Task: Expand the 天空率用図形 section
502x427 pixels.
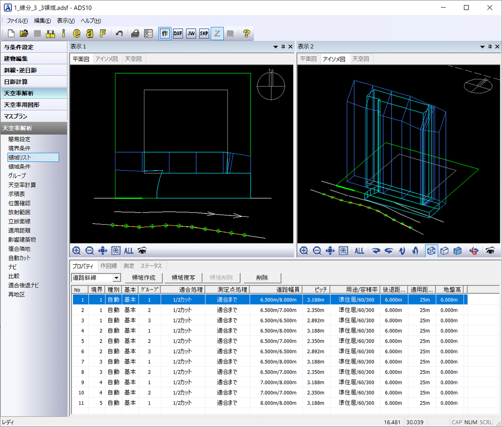Action: pos(33,105)
